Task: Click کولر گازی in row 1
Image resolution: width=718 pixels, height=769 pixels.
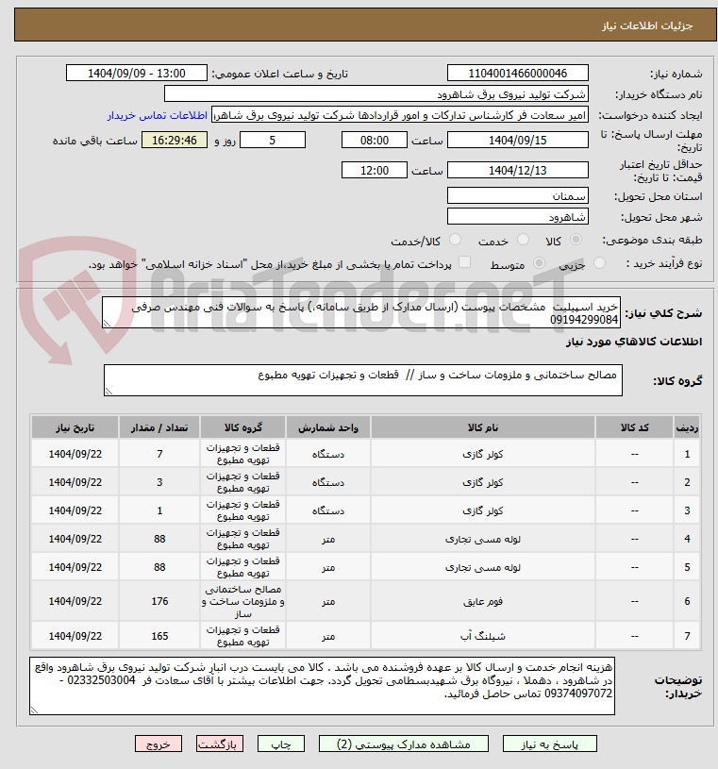Action: [482, 454]
